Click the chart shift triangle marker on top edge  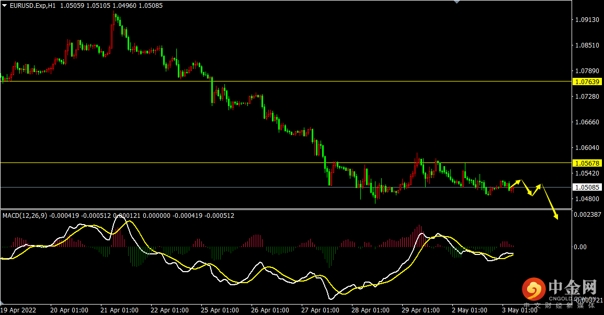point(457,2)
